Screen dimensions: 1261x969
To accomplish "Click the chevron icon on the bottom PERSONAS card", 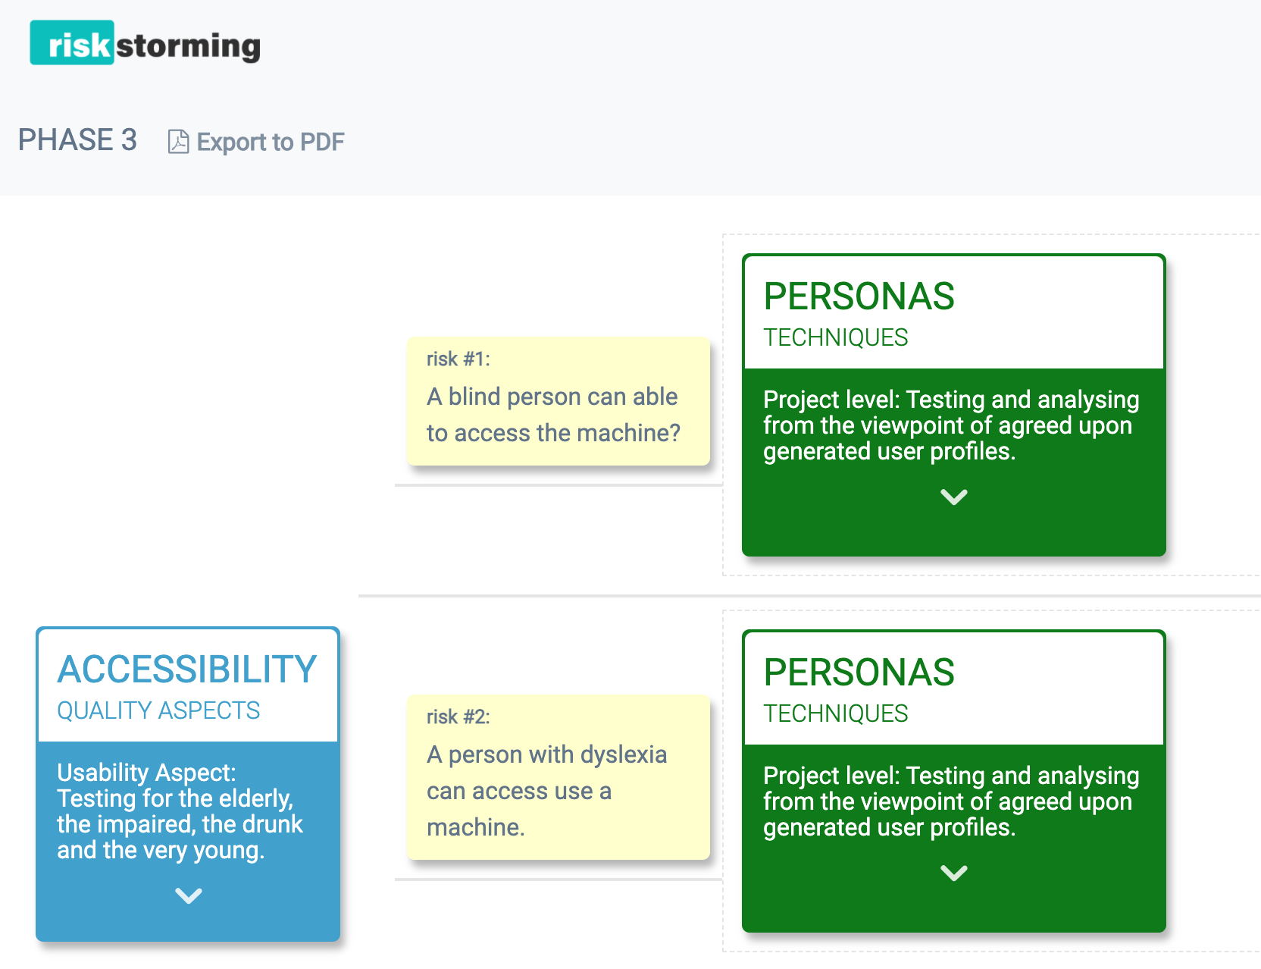I will pyautogui.click(x=953, y=872).
